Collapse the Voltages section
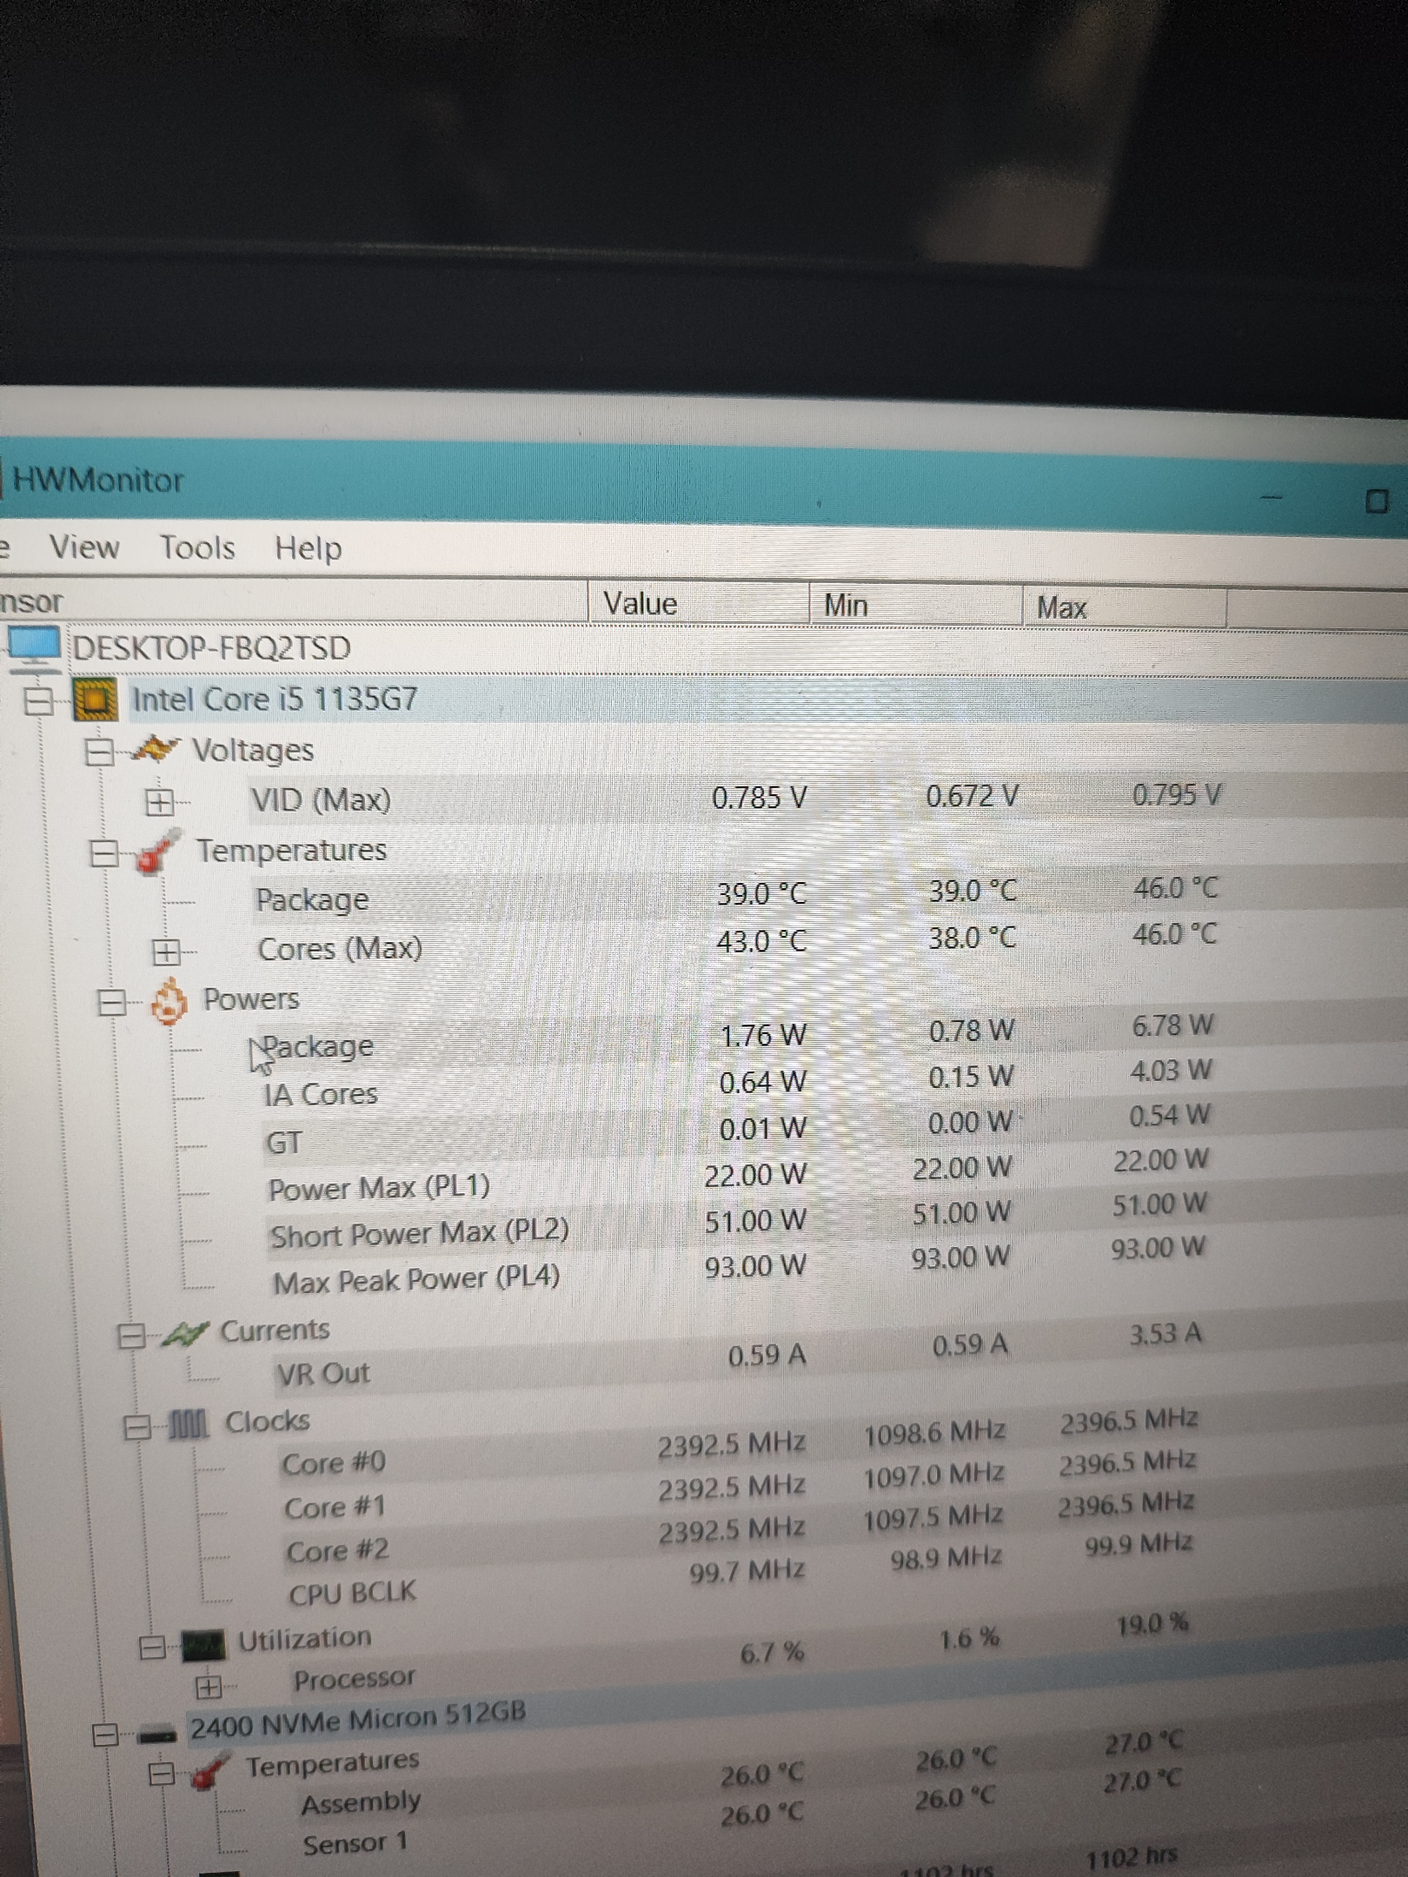The image size is (1408, 1877). (99, 752)
